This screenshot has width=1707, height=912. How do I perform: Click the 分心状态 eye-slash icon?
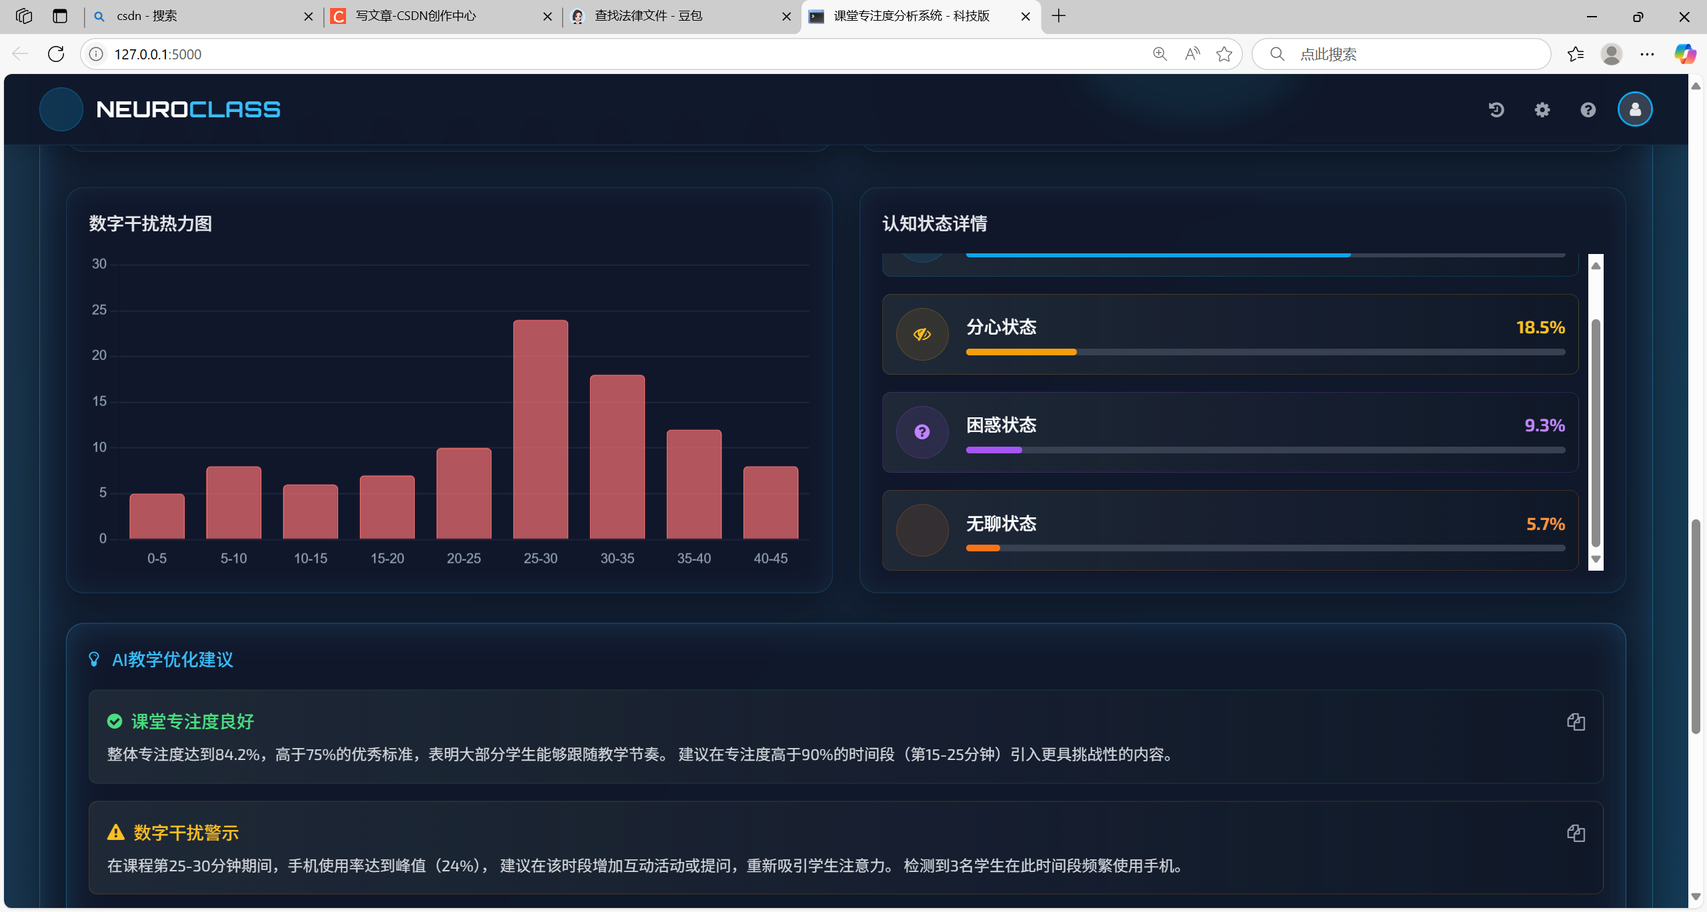(922, 334)
